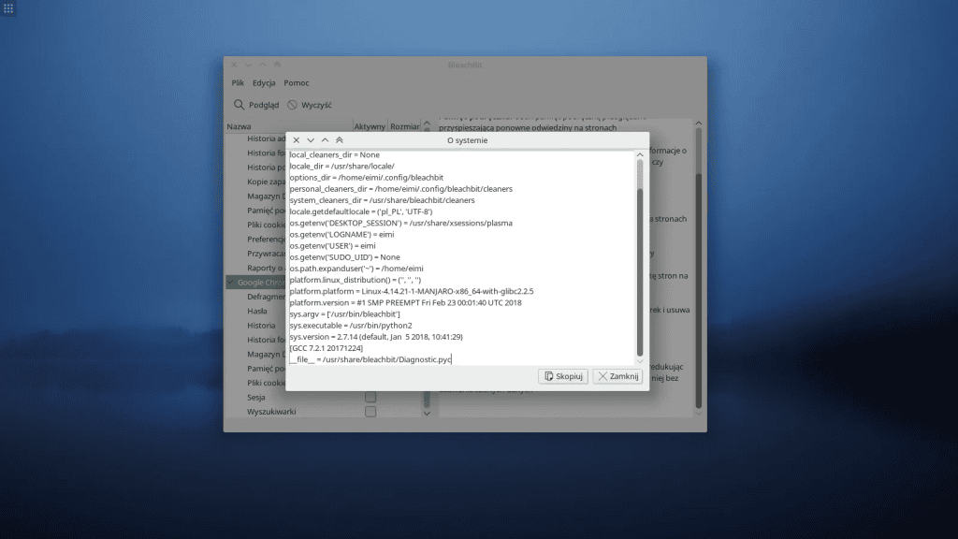Image resolution: width=958 pixels, height=539 pixels.
Task: Click the Wyczyść cleaning icon
Action: (293, 105)
